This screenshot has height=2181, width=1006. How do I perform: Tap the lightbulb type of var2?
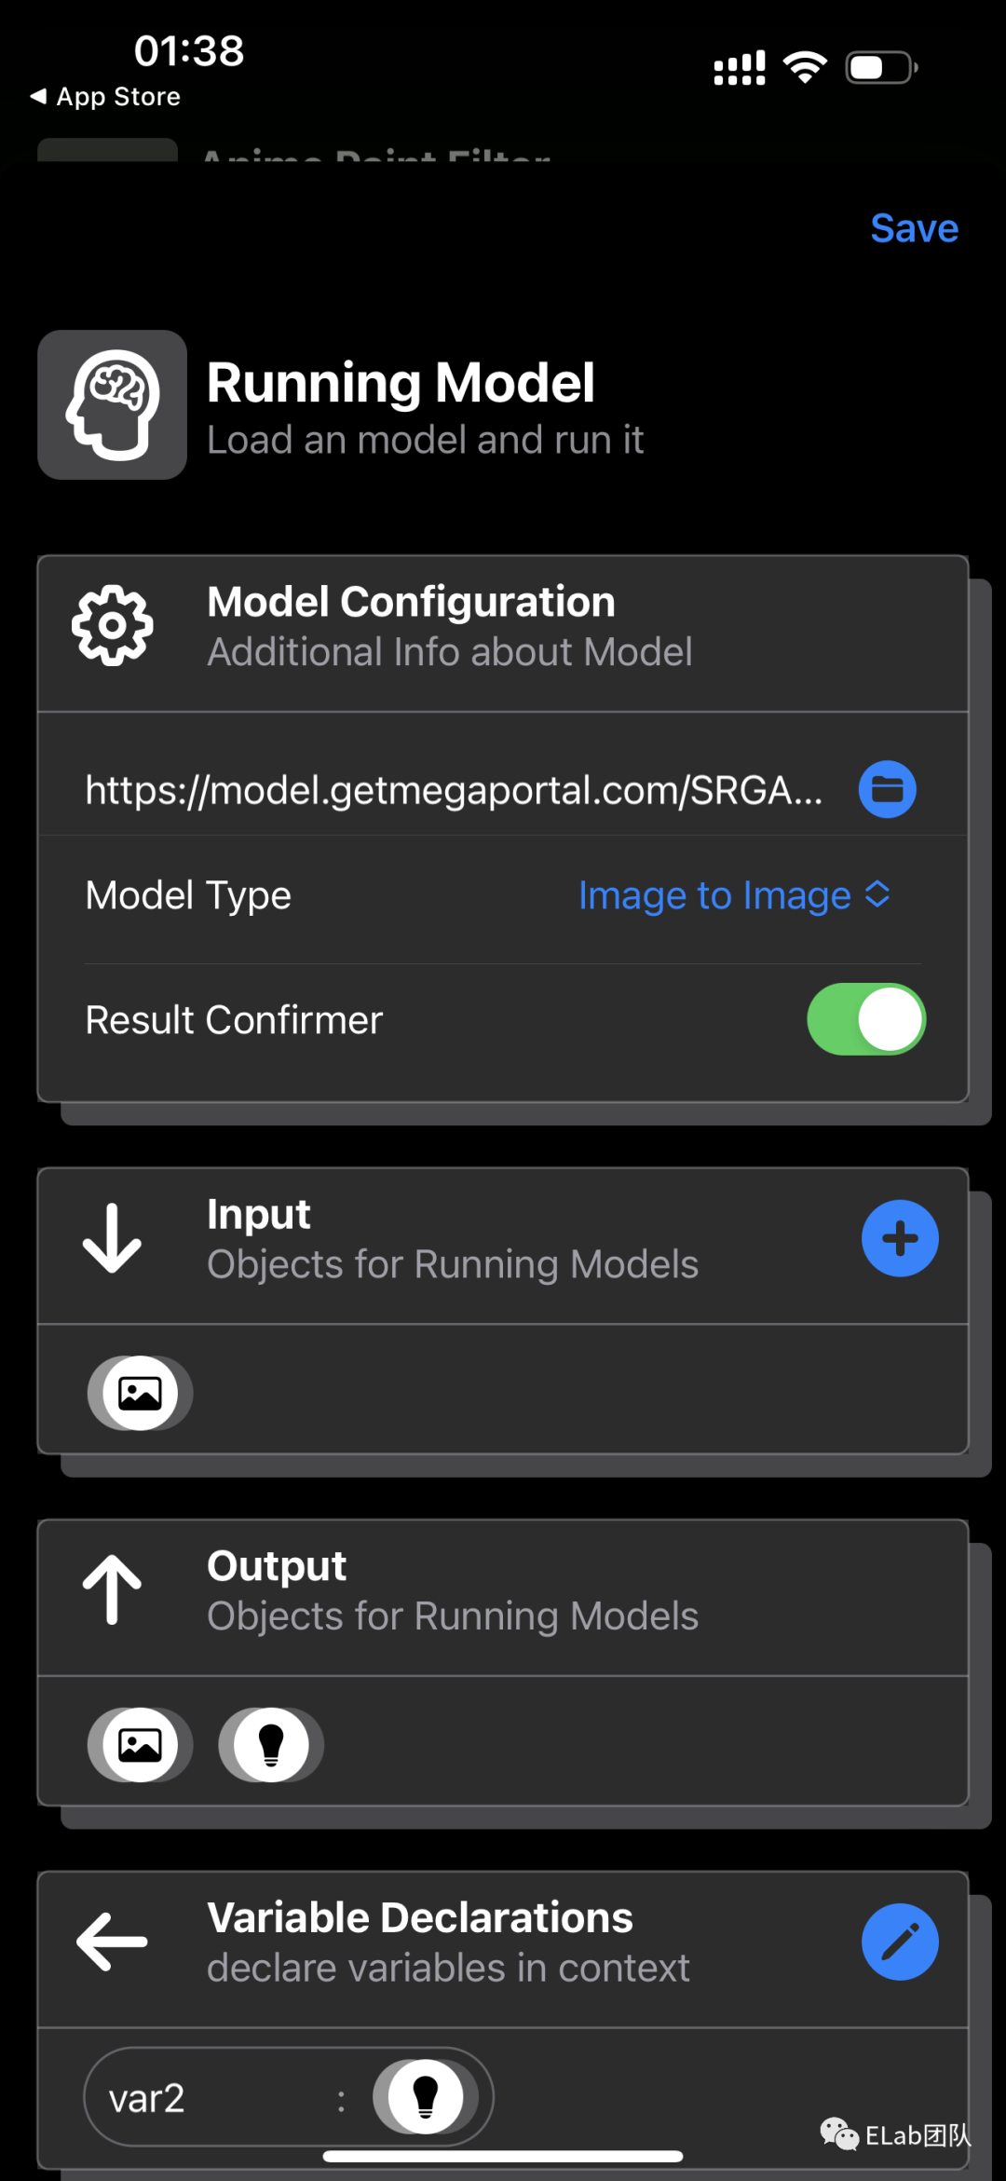pyautogui.click(x=426, y=2096)
